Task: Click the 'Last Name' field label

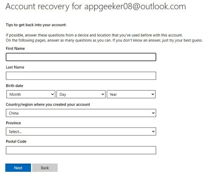Action: (x=15, y=67)
